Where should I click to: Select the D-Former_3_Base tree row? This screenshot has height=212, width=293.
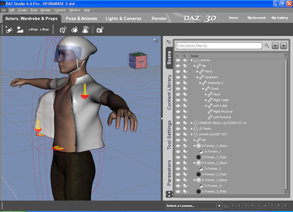pyautogui.click(x=214, y=180)
